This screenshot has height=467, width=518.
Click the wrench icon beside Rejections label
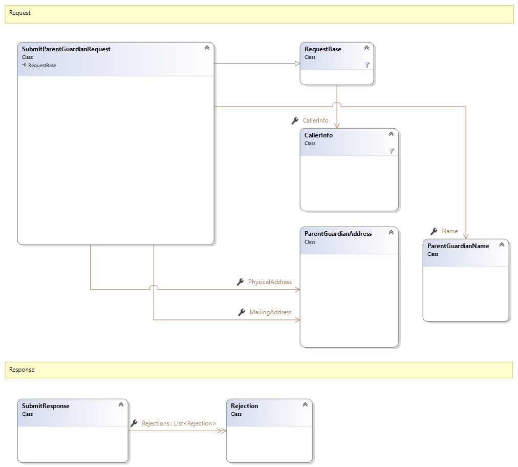[x=134, y=423]
